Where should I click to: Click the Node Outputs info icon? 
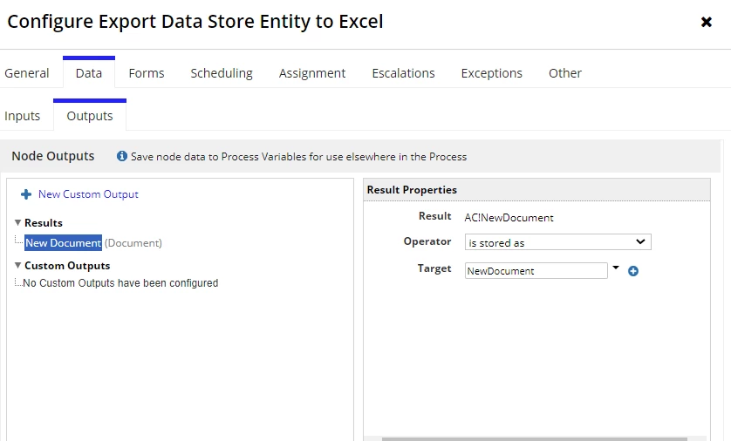click(x=121, y=156)
